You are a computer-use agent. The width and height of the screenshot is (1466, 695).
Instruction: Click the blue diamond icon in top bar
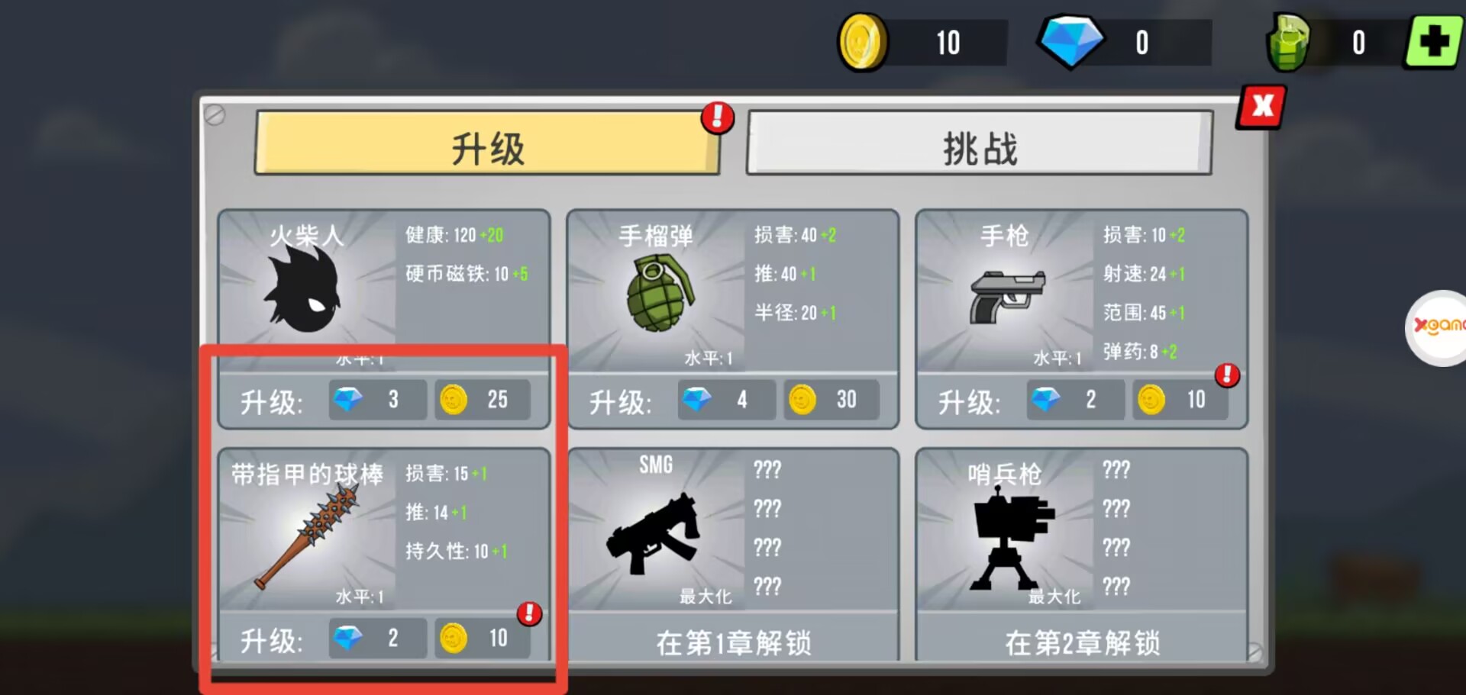pos(1070,42)
